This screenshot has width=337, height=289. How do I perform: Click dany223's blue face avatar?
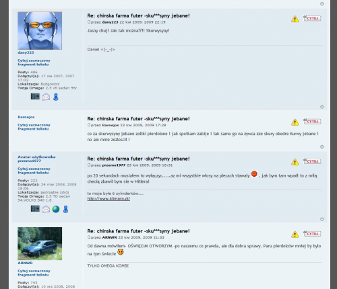coord(40,31)
